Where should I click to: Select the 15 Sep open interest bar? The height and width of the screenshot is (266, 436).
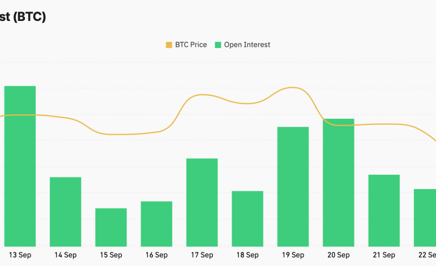pos(111,227)
